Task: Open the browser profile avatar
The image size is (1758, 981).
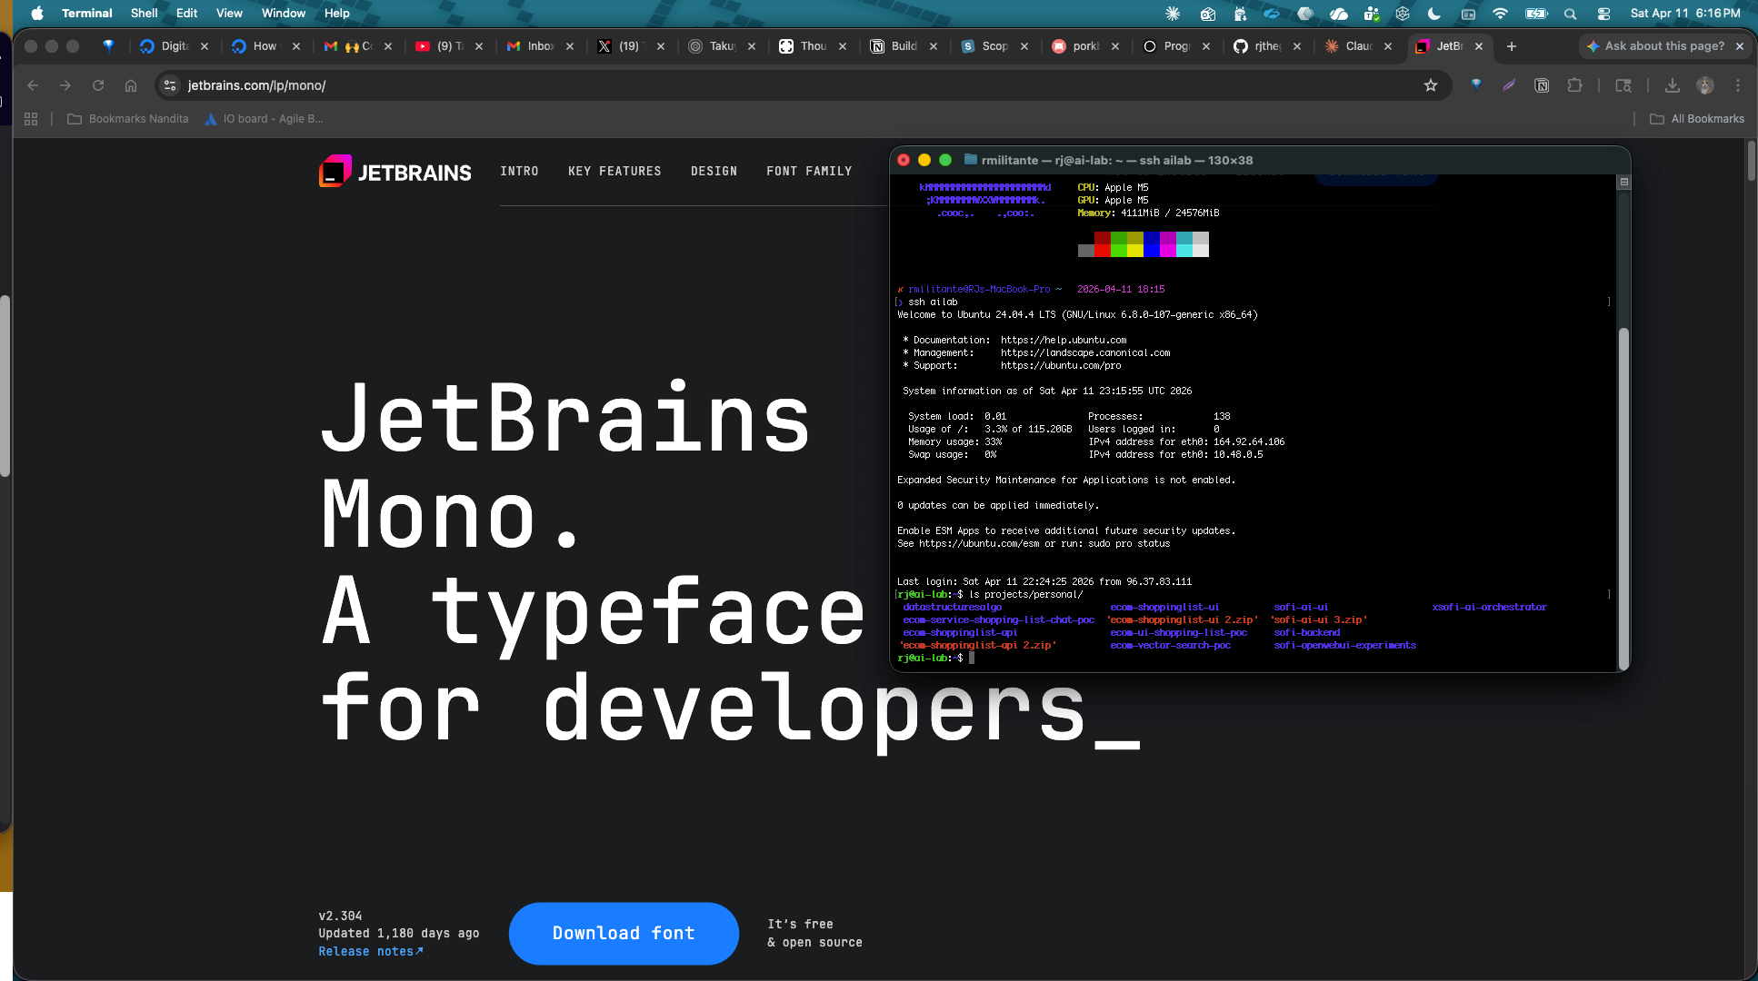Action: [x=1705, y=85]
